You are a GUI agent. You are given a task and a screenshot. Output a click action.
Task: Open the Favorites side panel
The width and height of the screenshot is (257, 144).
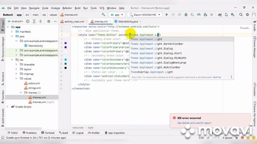3,97
